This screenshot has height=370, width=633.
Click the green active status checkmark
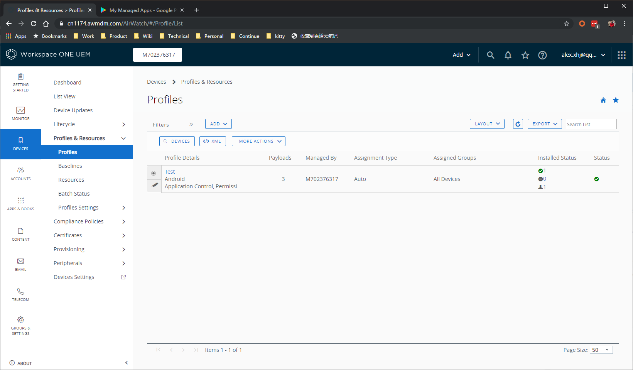[x=596, y=179]
